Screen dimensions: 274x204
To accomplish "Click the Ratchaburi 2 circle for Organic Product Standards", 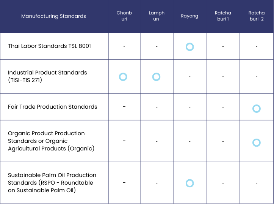I will 257,143.
